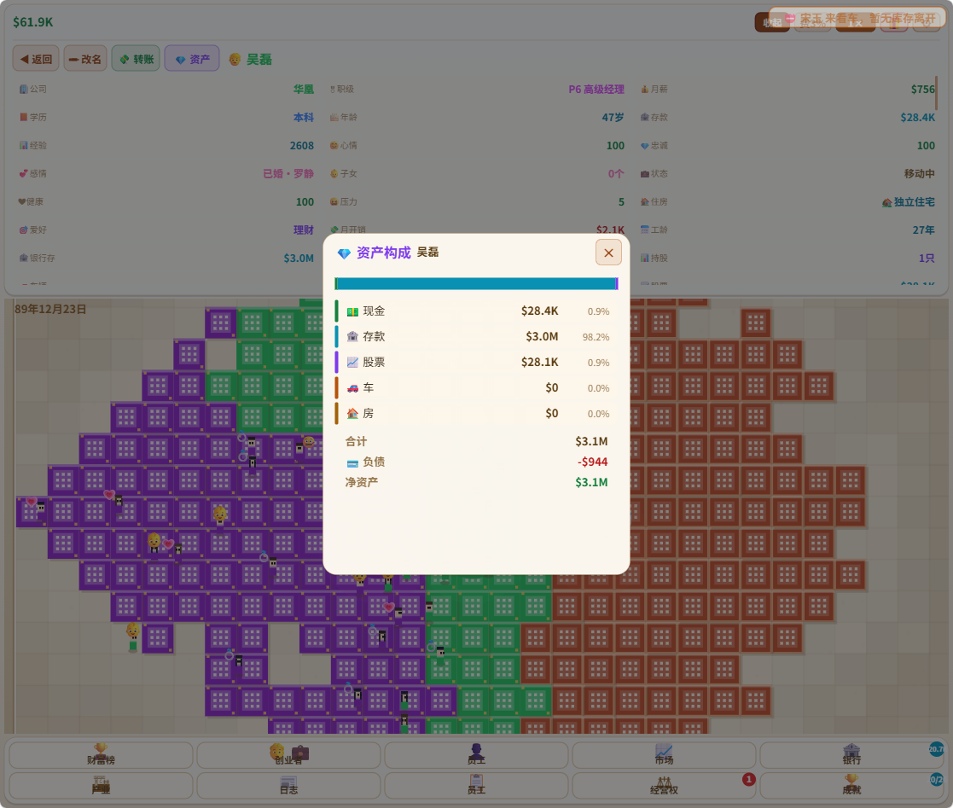Click the cash icon in the 现金 row
This screenshot has height=808, width=953.
tap(352, 312)
